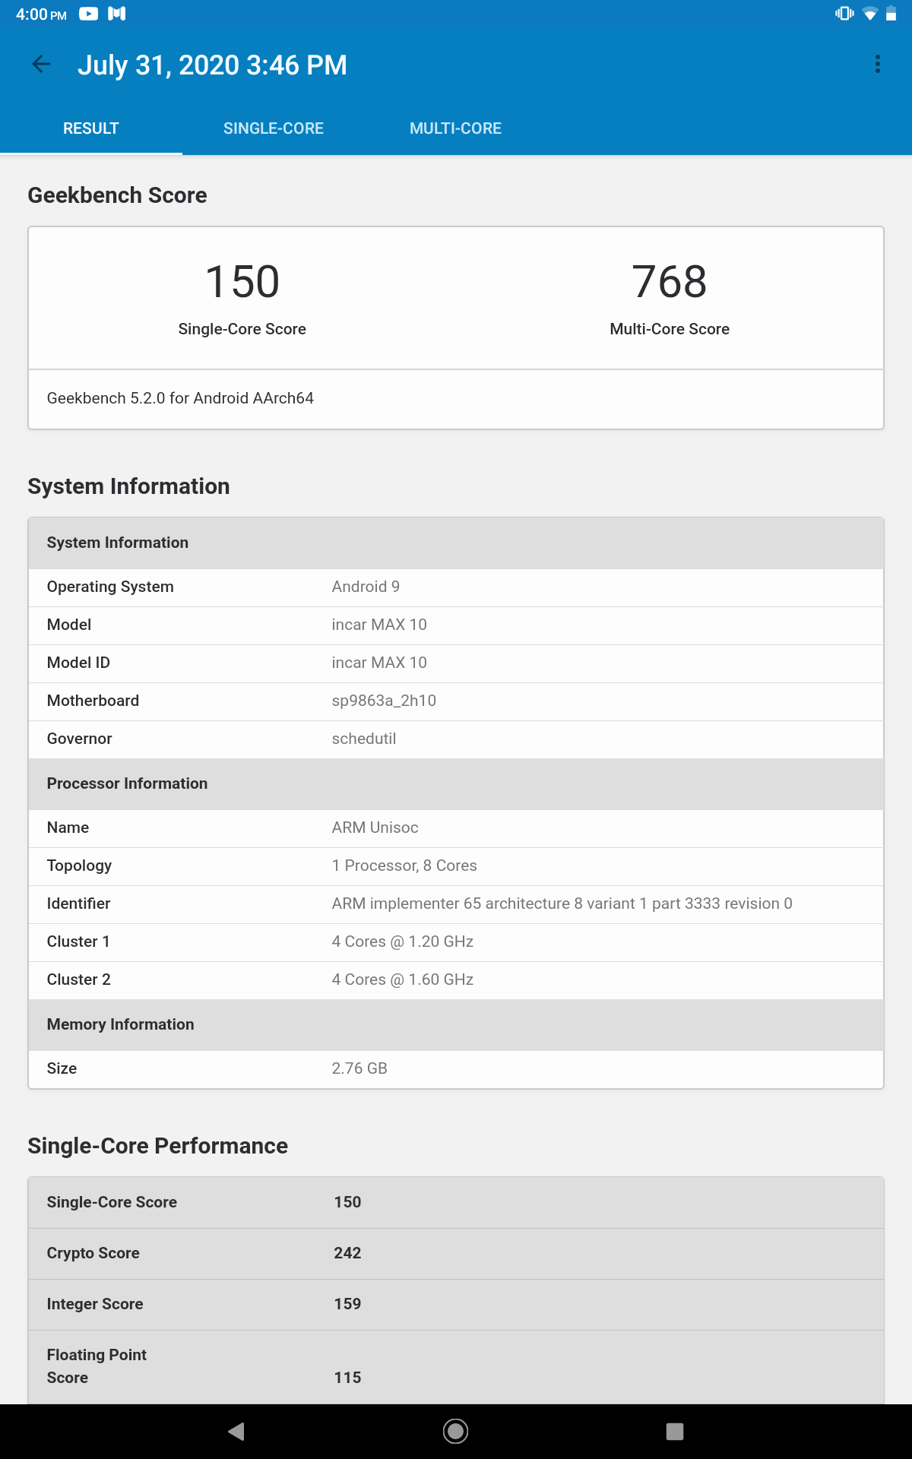The image size is (912, 1459).
Task: Tap the back arrow in header
Action: point(42,65)
